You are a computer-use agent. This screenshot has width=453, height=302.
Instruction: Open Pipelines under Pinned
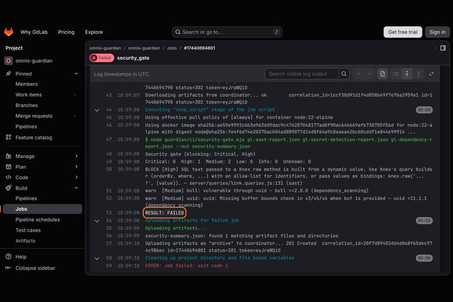(x=26, y=127)
